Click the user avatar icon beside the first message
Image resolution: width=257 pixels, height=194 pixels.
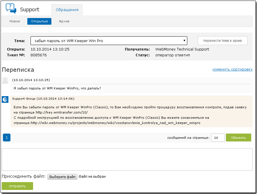tap(5, 81)
